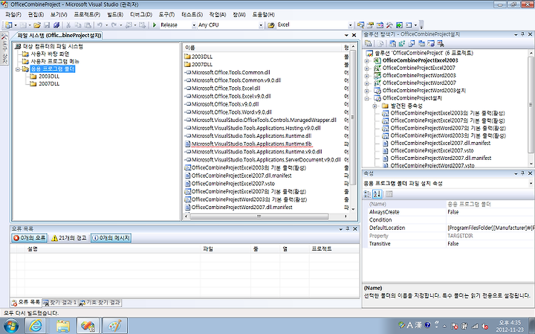Expand OfficeCombineProjectExcel2003 project node
This screenshot has height=334, width=535.
(367, 61)
